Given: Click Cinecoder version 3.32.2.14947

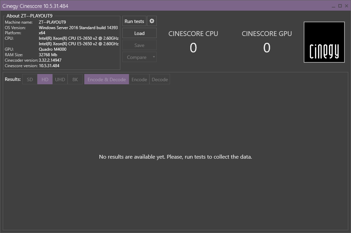Looking at the screenshot, I should [50, 60].
